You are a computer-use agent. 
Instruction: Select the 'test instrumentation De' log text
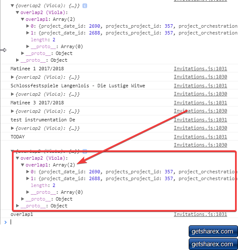pos(43,120)
